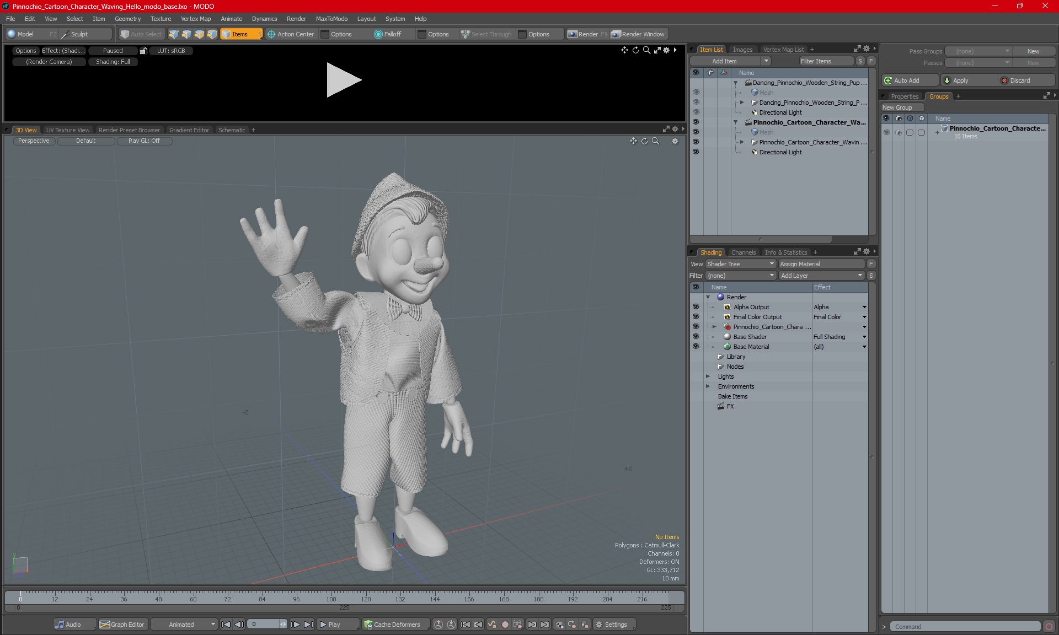
Task: Switch to Channels tab
Action: point(744,252)
